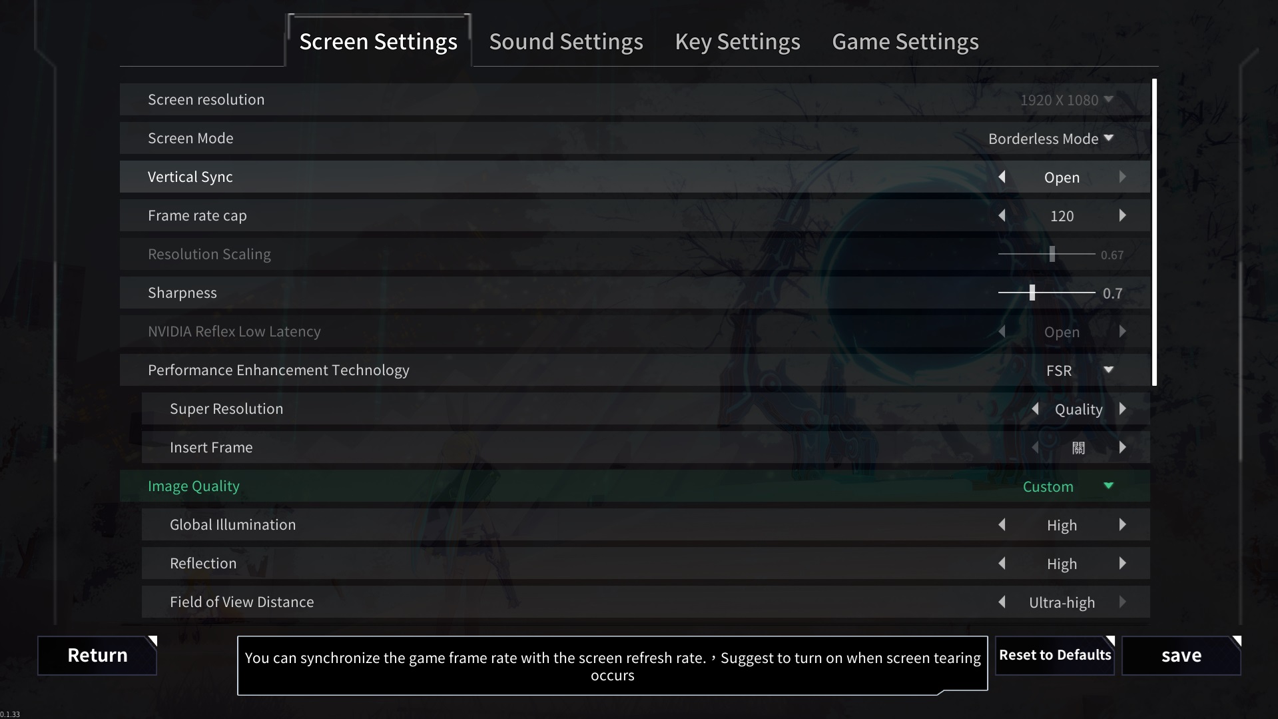This screenshot has height=719, width=1278.
Task: Click the right arrow for Vertical Sync
Action: click(x=1123, y=177)
